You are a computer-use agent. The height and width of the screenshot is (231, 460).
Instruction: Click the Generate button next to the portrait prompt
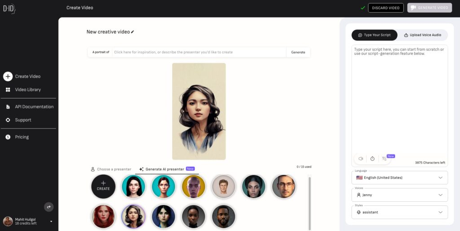pyautogui.click(x=298, y=52)
